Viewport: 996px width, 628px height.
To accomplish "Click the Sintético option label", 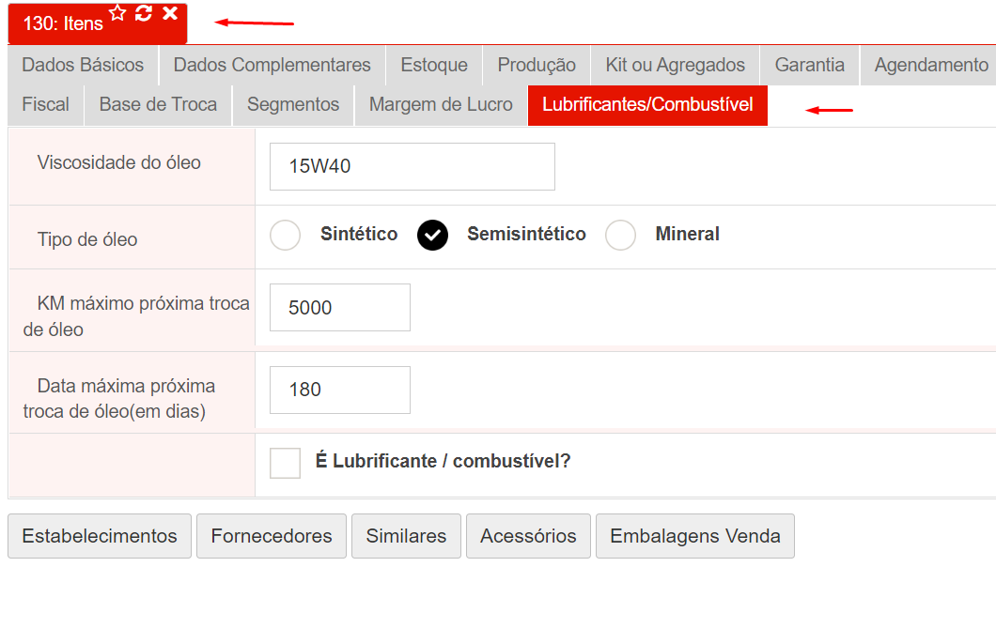I will [x=359, y=234].
